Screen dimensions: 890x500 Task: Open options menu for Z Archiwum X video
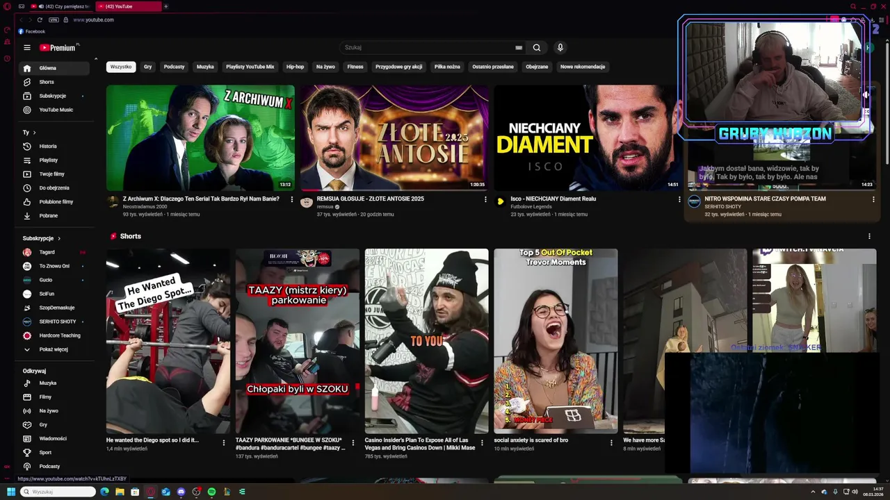pos(291,199)
